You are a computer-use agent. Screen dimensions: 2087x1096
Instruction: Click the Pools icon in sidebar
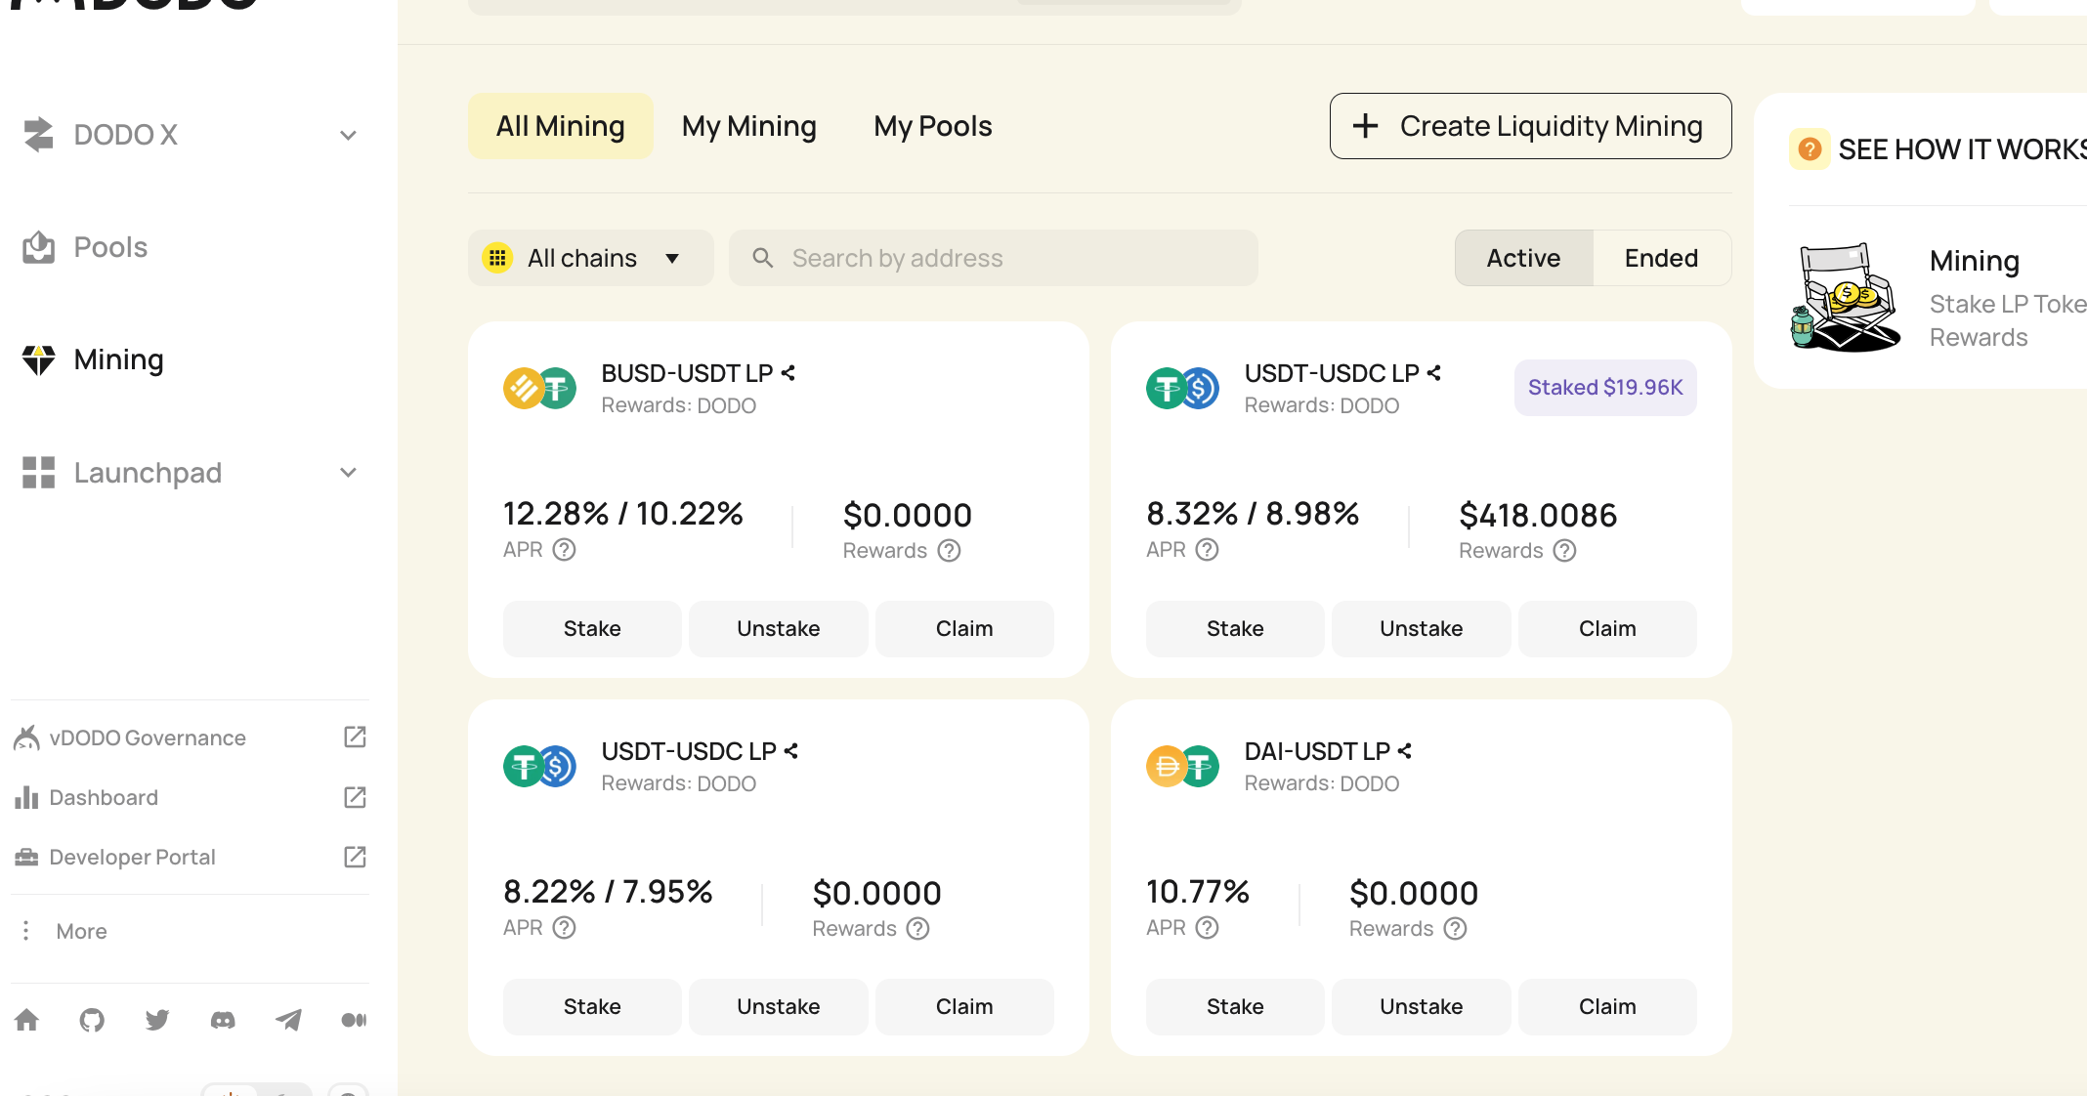pyautogui.click(x=39, y=247)
